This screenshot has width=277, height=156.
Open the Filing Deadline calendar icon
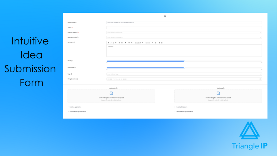click(260, 79)
